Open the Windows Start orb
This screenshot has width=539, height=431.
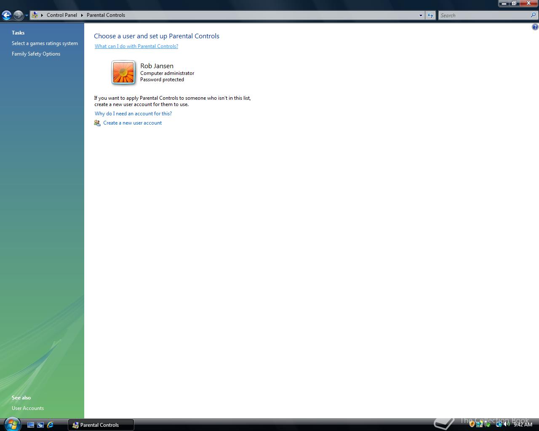[12, 424]
